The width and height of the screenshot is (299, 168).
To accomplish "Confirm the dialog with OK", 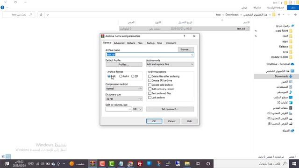I will (154, 121).
